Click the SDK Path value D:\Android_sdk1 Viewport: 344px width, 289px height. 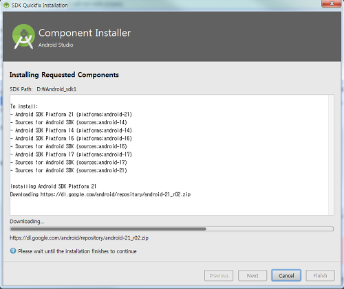click(x=56, y=89)
